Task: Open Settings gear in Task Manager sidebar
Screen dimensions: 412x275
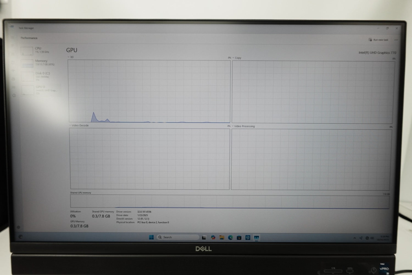Action: 18,227
